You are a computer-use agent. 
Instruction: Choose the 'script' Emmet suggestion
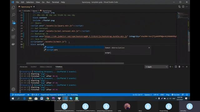click(x=74, y=47)
